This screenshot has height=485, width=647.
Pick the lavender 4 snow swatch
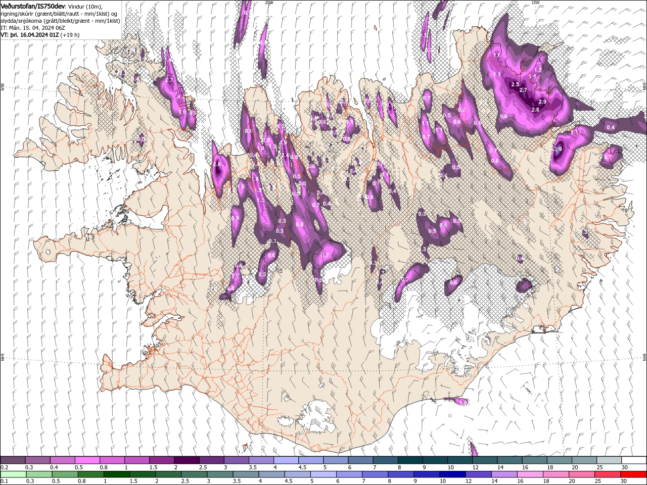286,460
